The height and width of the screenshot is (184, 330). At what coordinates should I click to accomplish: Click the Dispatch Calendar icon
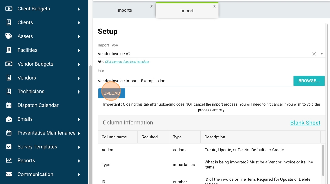tap(9, 105)
